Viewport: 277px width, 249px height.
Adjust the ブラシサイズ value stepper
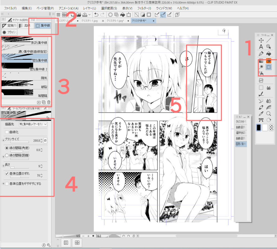pyautogui.click(x=41, y=141)
